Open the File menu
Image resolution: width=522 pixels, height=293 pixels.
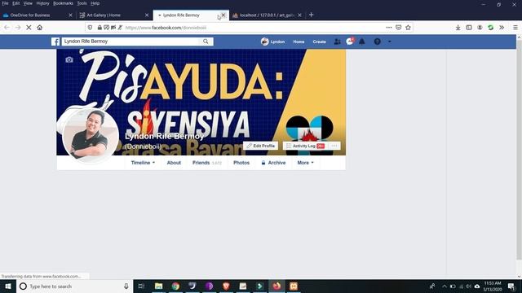pyautogui.click(x=6, y=3)
